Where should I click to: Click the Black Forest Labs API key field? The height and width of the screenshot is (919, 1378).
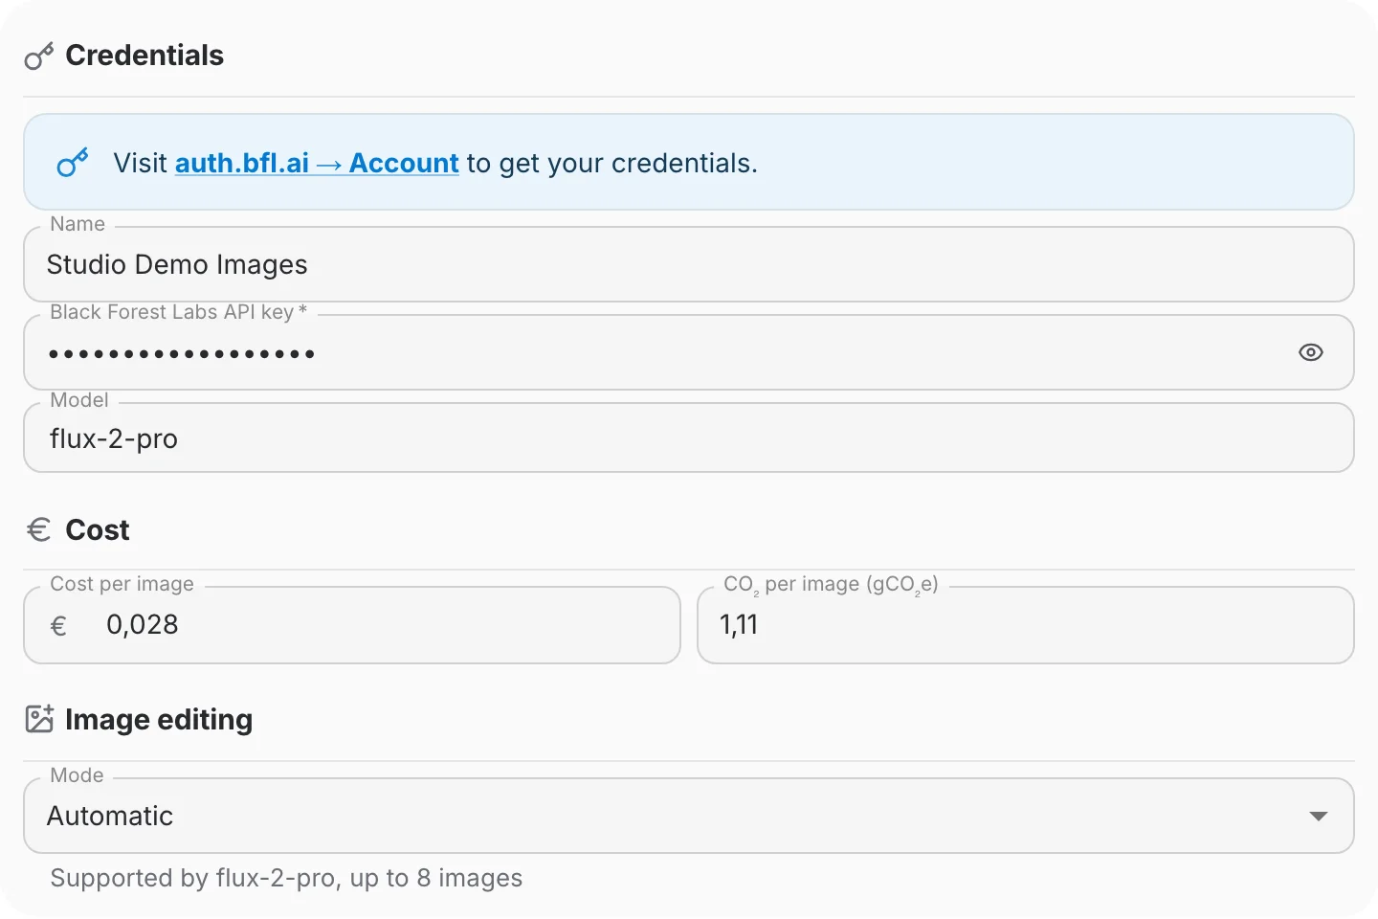(x=689, y=352)
